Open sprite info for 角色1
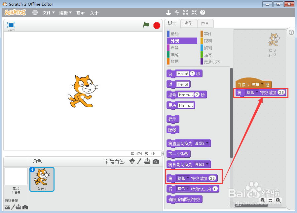Screen dimensions: 297x213 [x=32, y=170]
